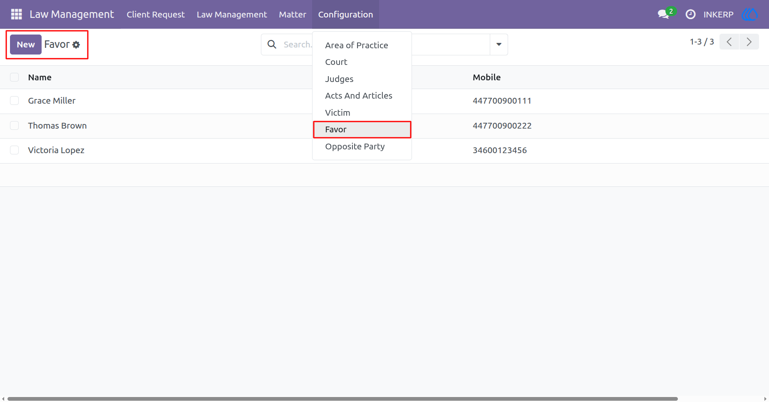Image resolution: width=769 pixels, height=402 pixels.
Task: Open the Matter menu
Action: coord(293,14)
